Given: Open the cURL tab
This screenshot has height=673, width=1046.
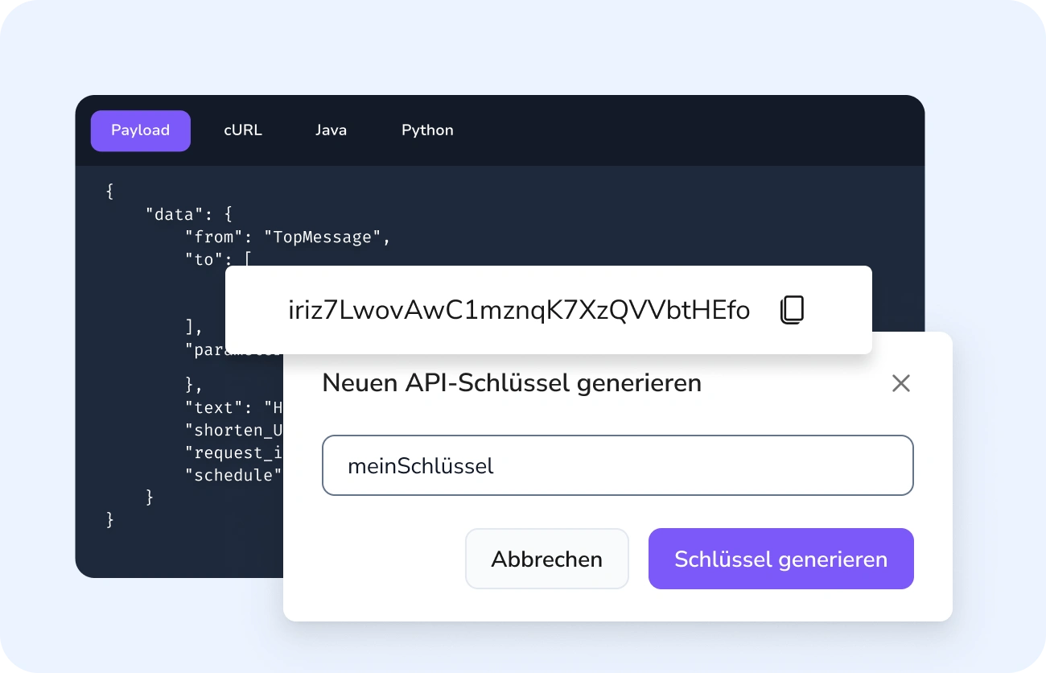Looking at the screenshot, I should click(x=243, y=130).
